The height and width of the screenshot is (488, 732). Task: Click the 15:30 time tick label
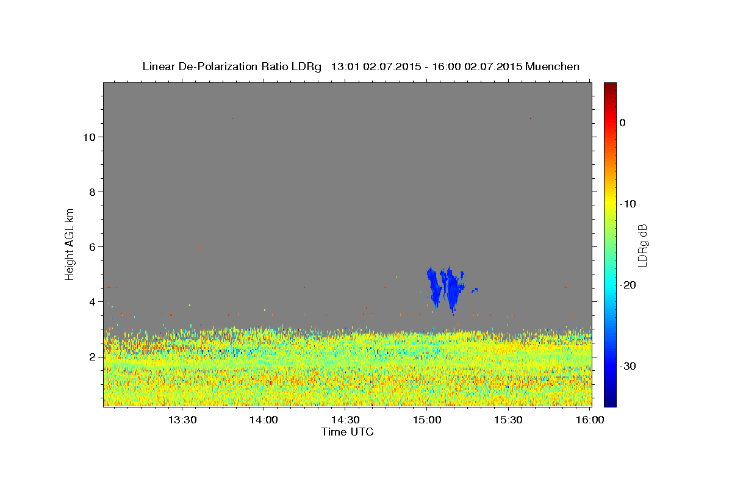[508, 420]
